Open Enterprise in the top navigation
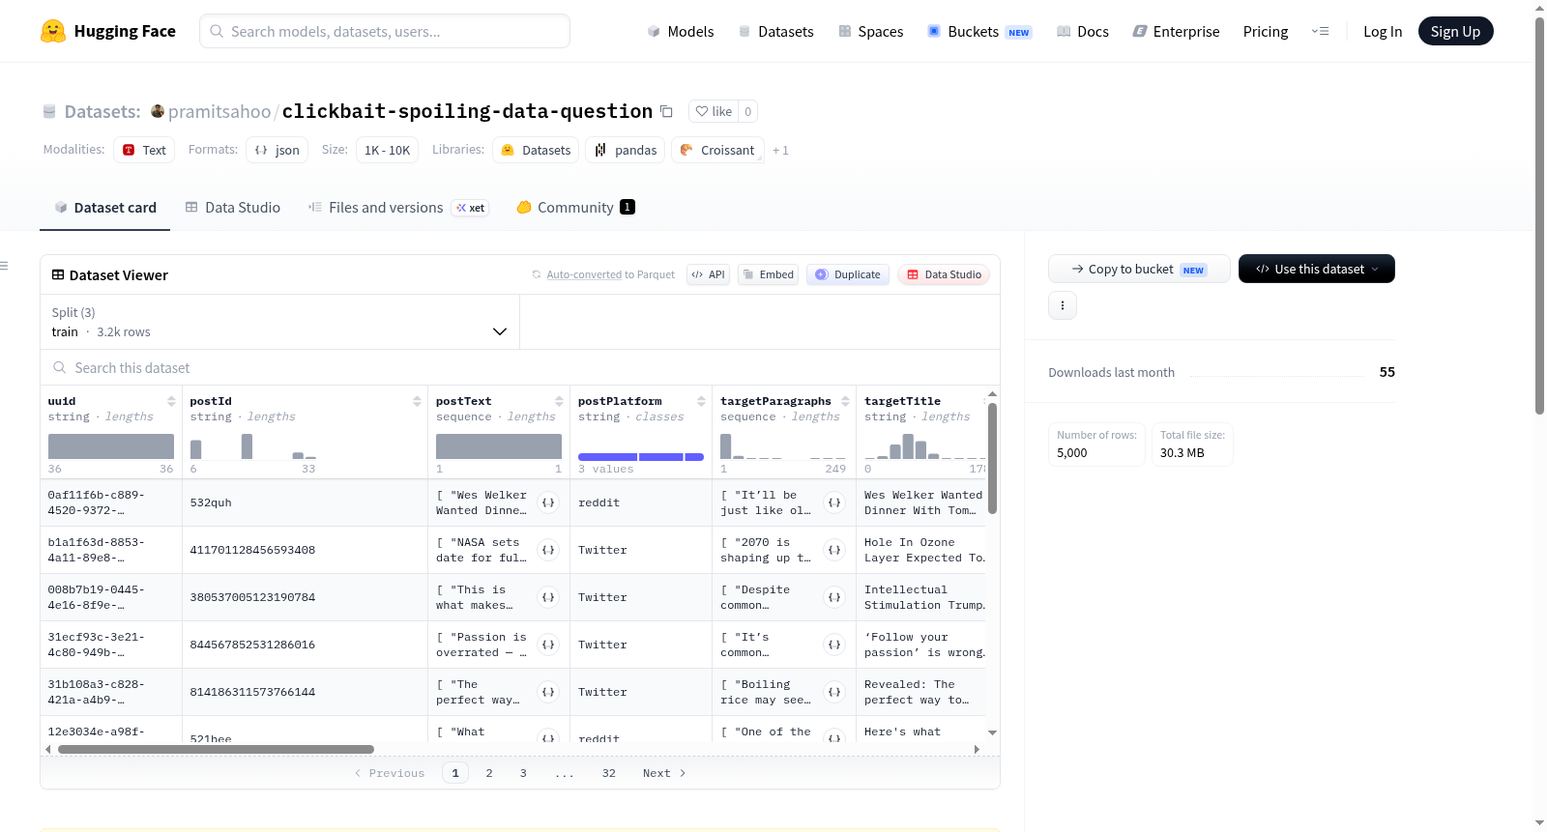The image size is (1547, 832). pyautogui.click(x=1177, y=31)
